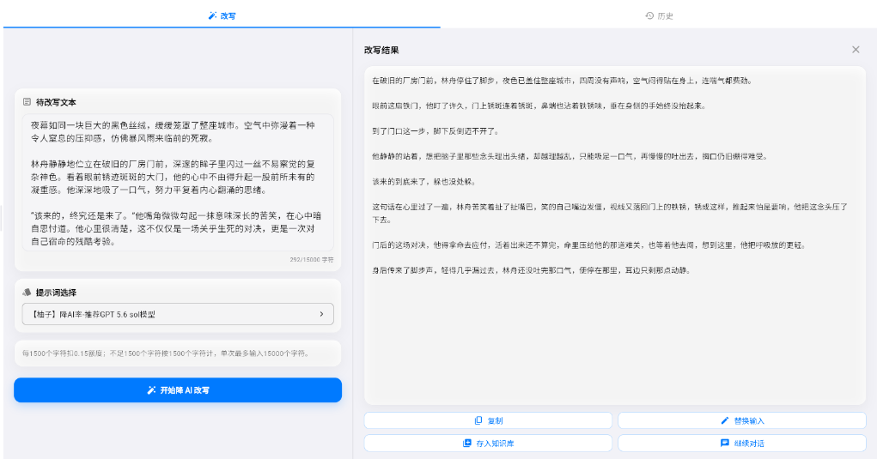Click the 提示词选择 section label

coord(56,293)
